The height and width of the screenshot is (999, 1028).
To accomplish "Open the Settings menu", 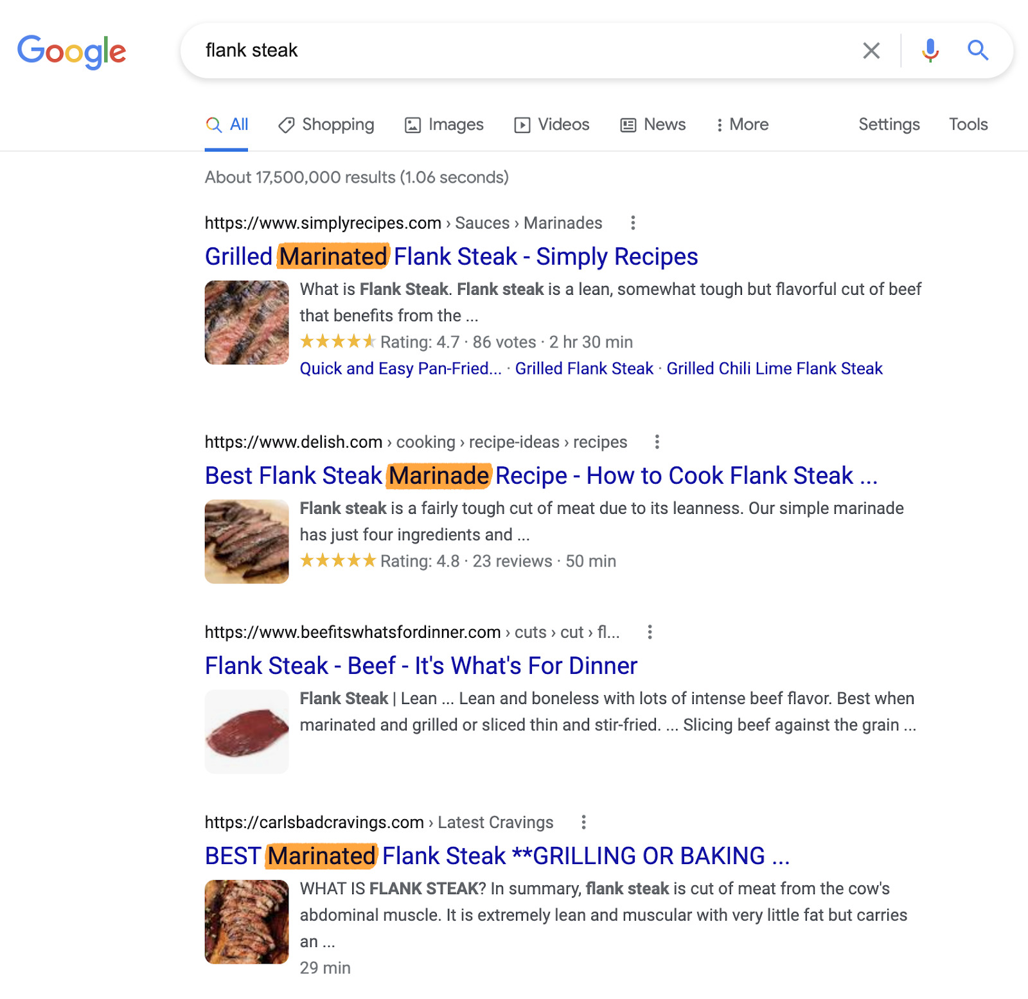I will (889, 125).
